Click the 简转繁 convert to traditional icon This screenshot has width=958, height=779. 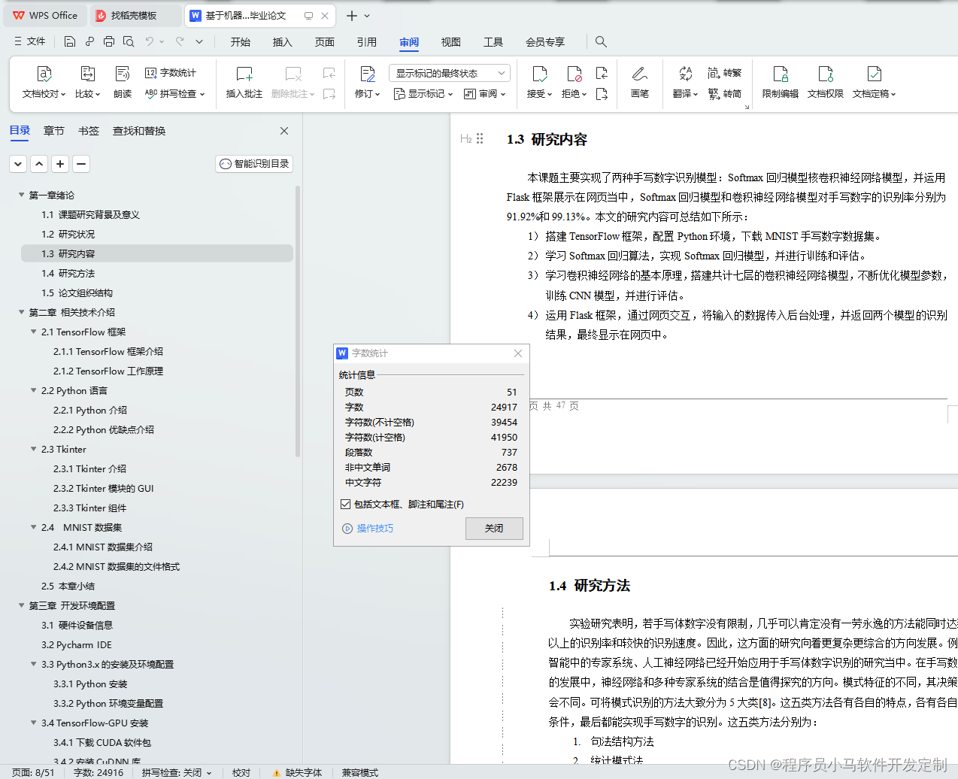(724, 72)
